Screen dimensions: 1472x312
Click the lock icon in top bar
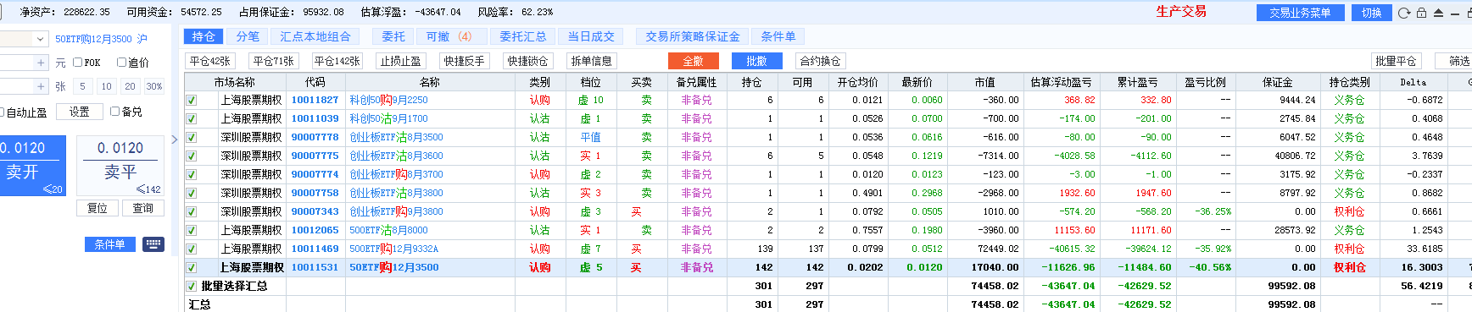[1421, 13]
